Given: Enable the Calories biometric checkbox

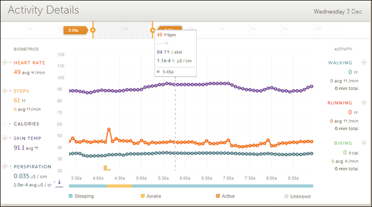Looking at the screenshot, I should (5, 124).
